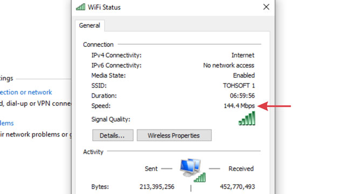Click the 'ection or network' link
Image resolution: width=345 pixels, height=194 pixels.
click(x=26, y=92)
